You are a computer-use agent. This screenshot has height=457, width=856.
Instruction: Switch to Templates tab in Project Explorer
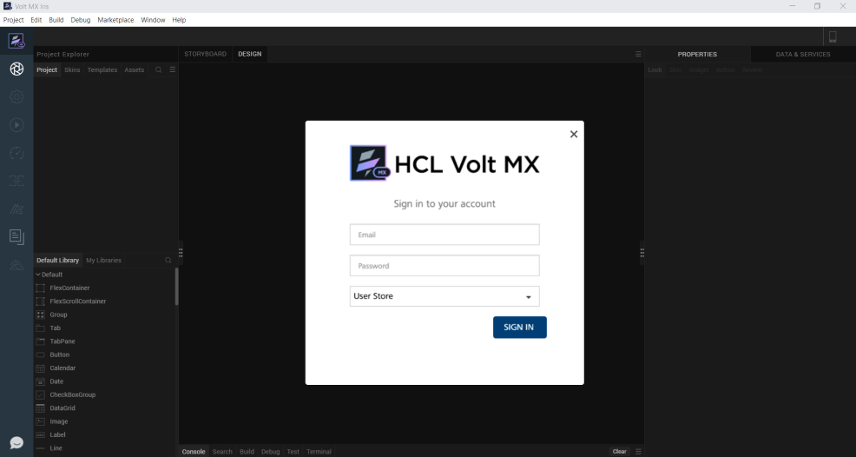[102, 70]
